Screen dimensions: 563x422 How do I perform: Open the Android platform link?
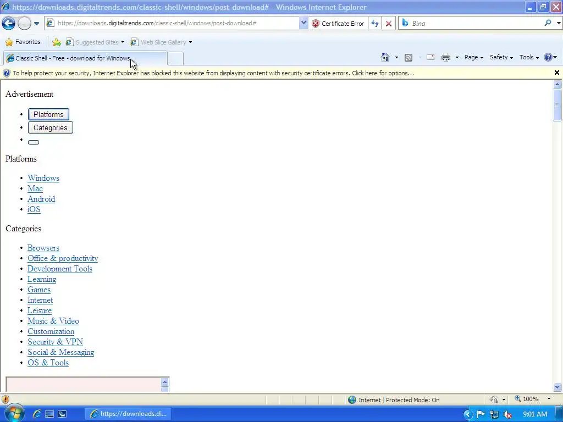pyautogui.click(x=41, y=199)
